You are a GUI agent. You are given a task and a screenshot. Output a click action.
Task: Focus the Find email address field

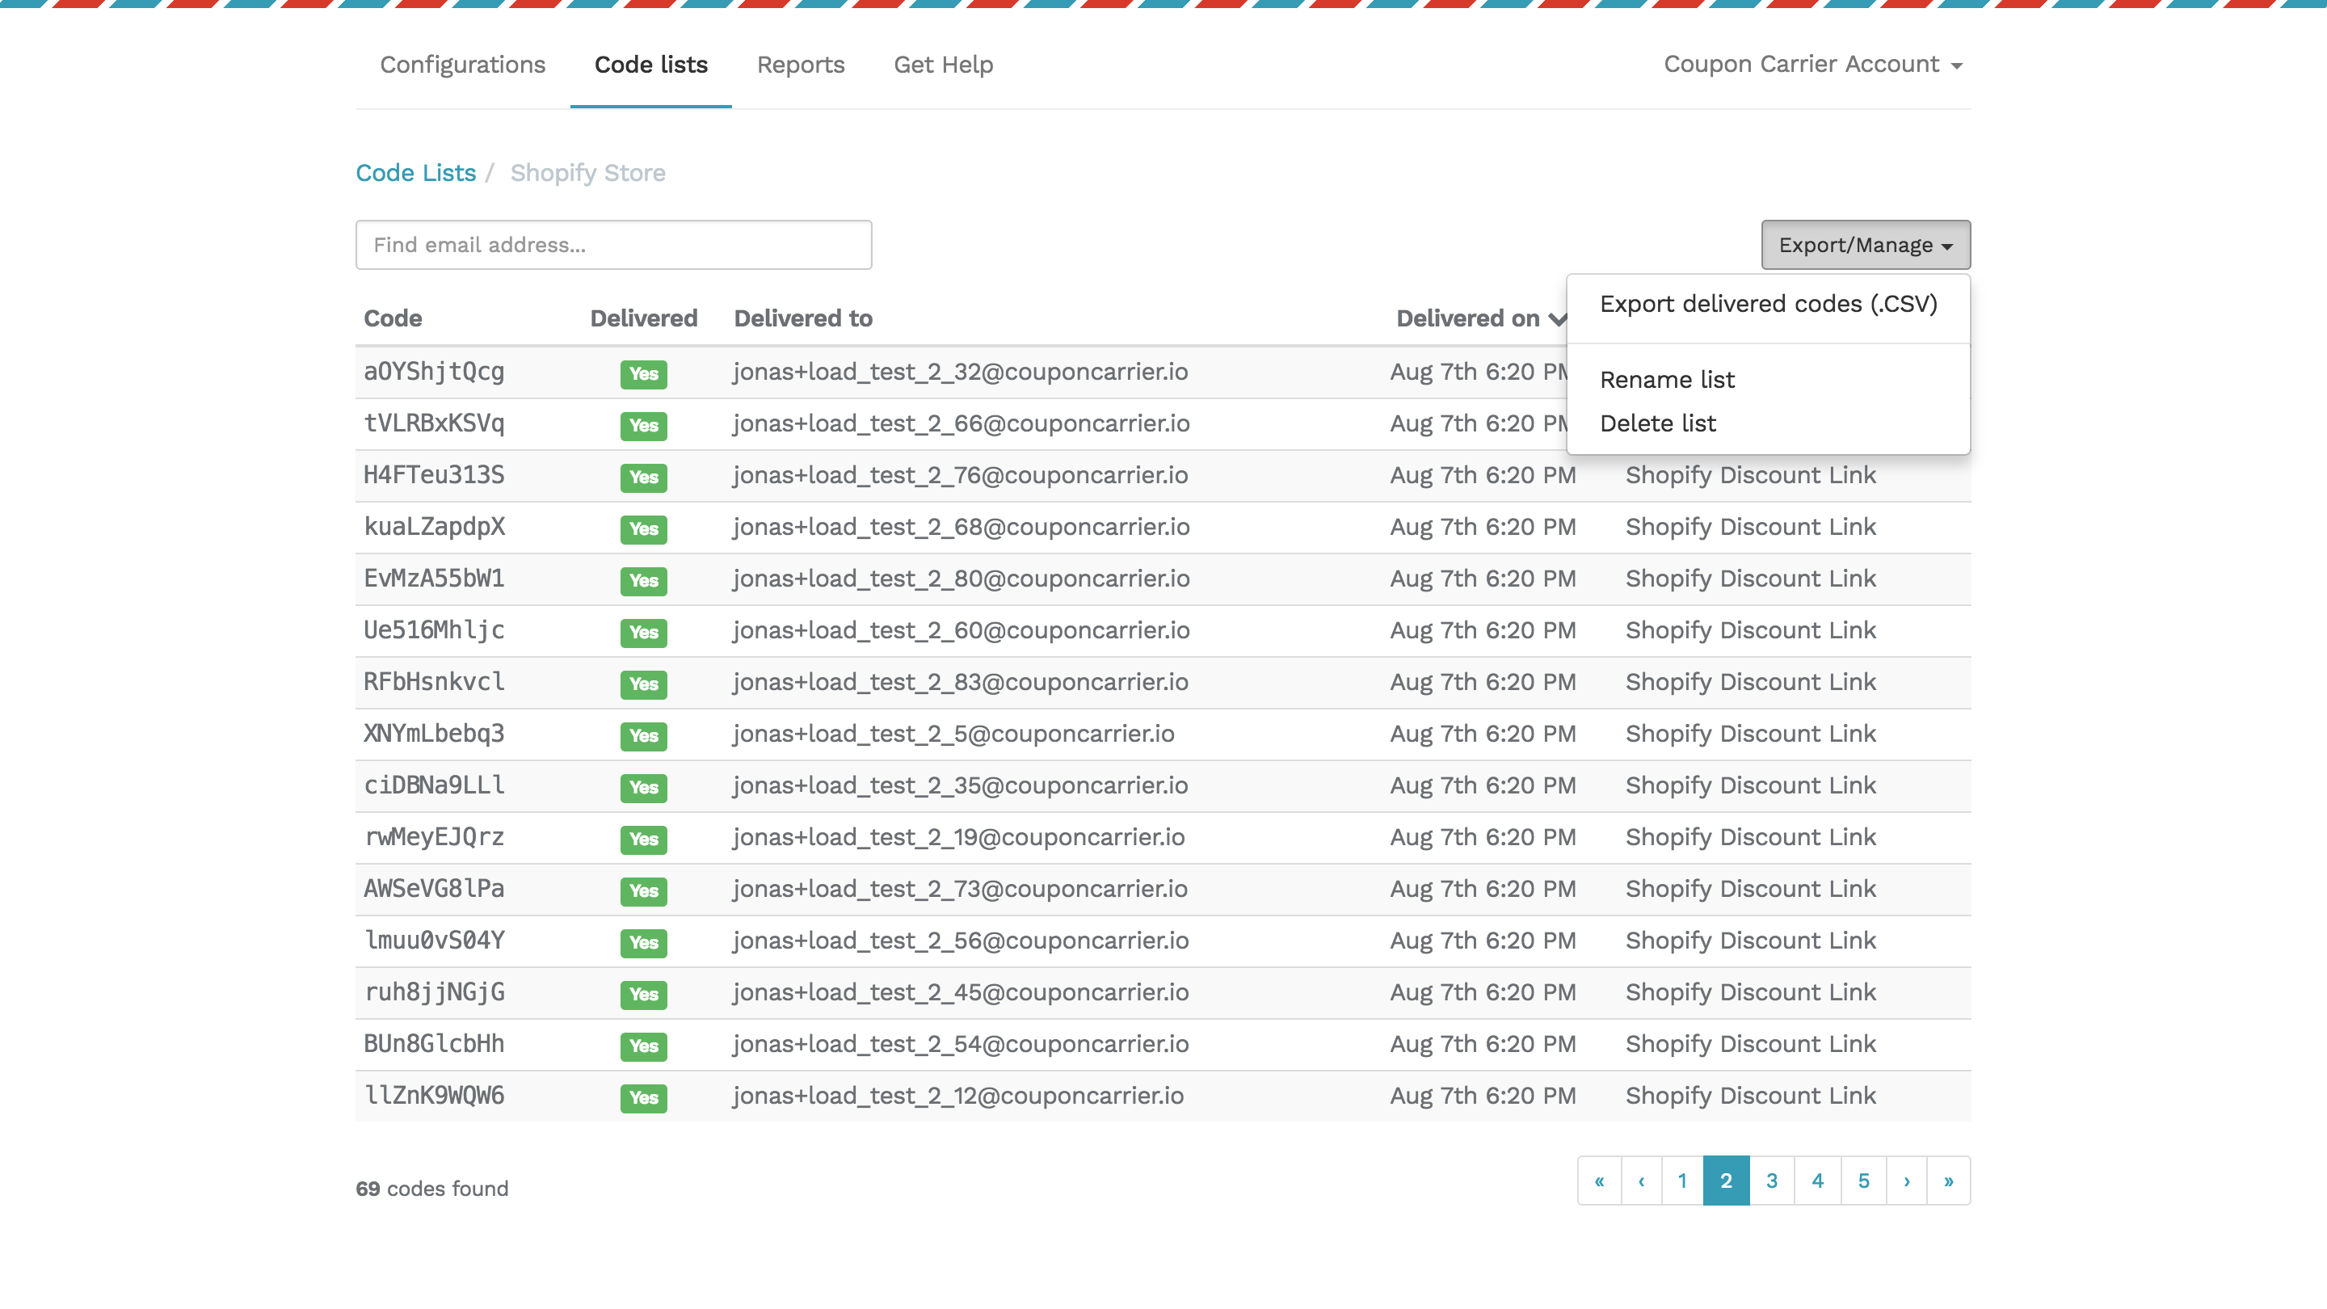coord(613,245)
